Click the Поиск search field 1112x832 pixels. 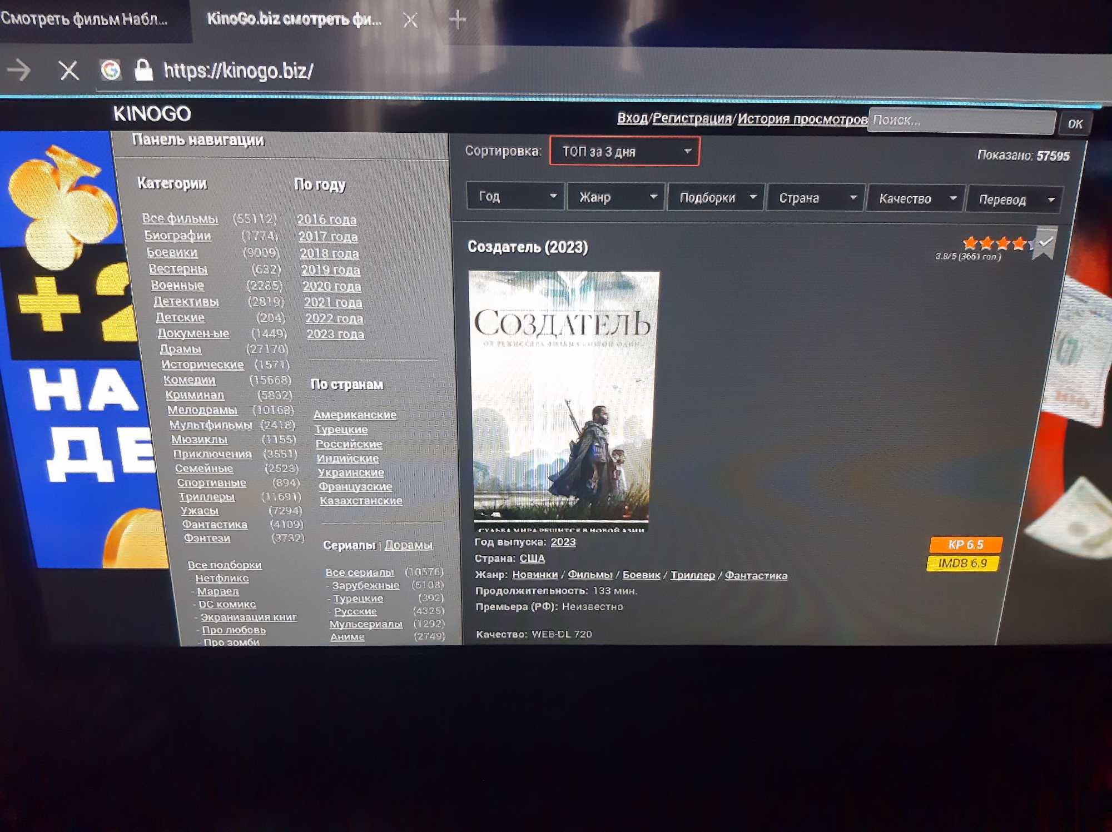pyautogui.click(x=962, y=121)
